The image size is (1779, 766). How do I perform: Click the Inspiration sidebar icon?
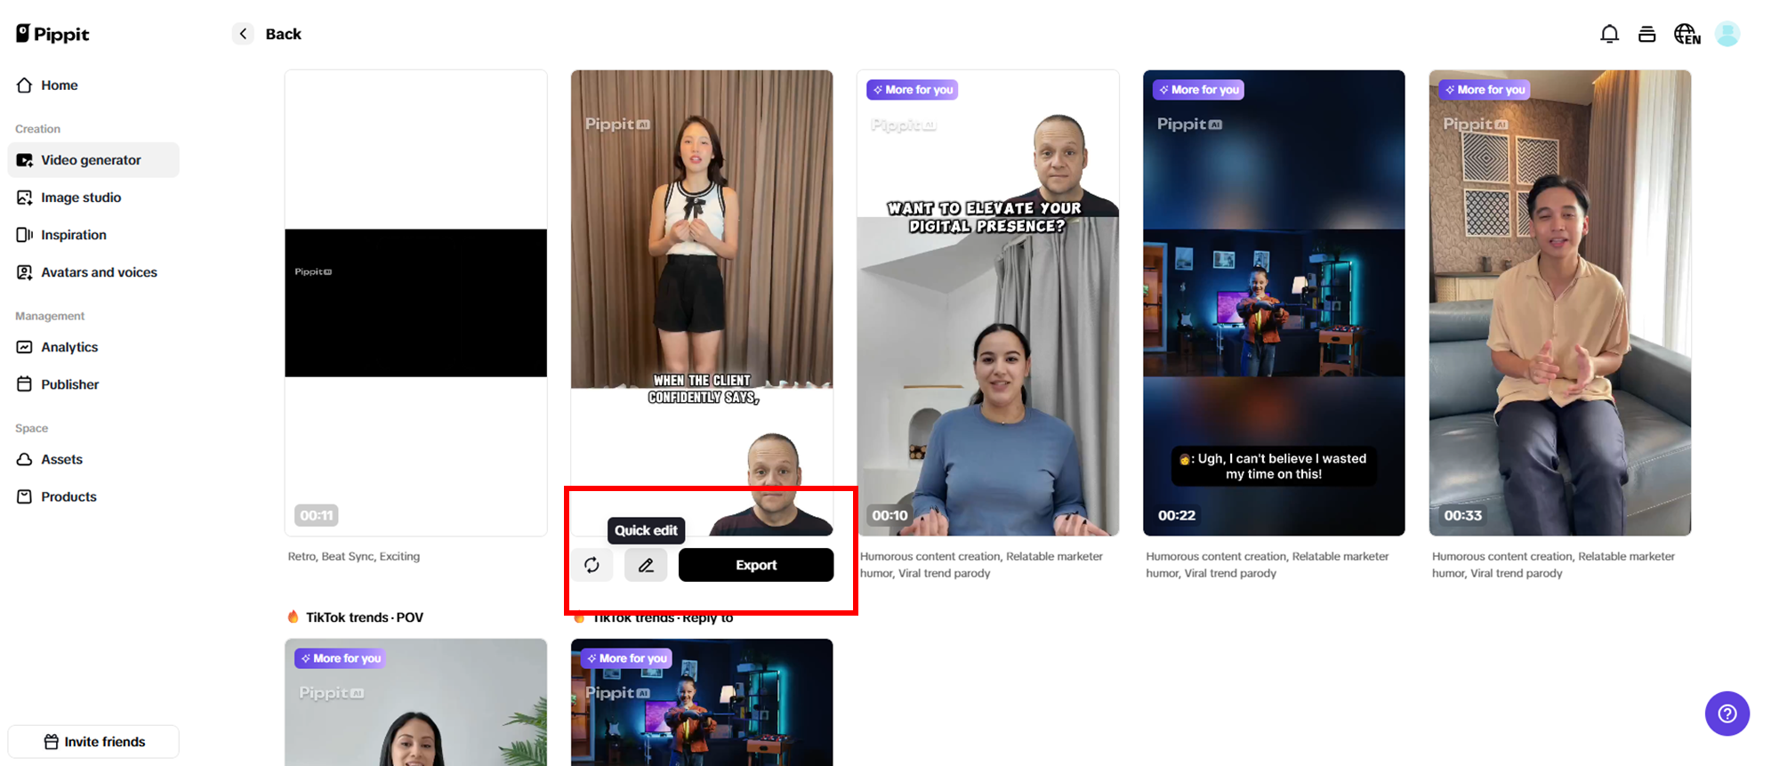pos(25,235)
